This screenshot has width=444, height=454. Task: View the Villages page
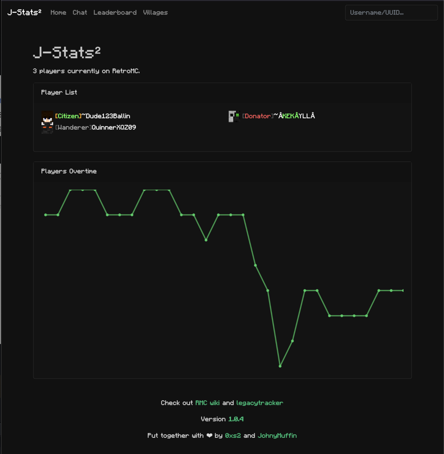click(155, 12)
